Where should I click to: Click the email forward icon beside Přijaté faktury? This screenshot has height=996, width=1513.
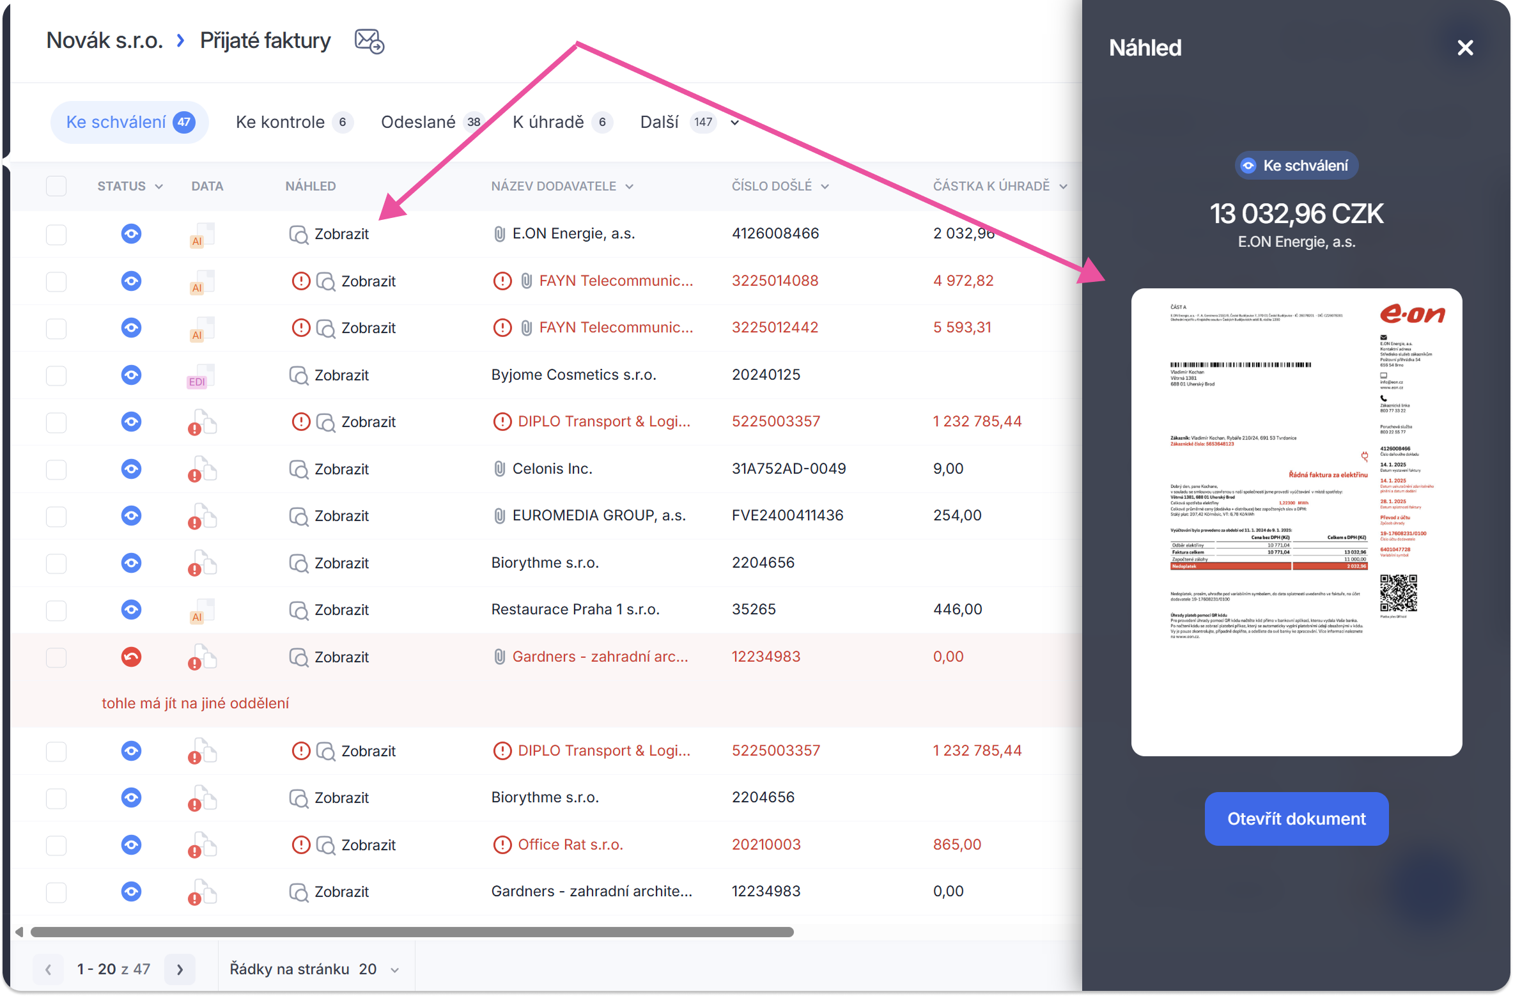coord(369,42)
